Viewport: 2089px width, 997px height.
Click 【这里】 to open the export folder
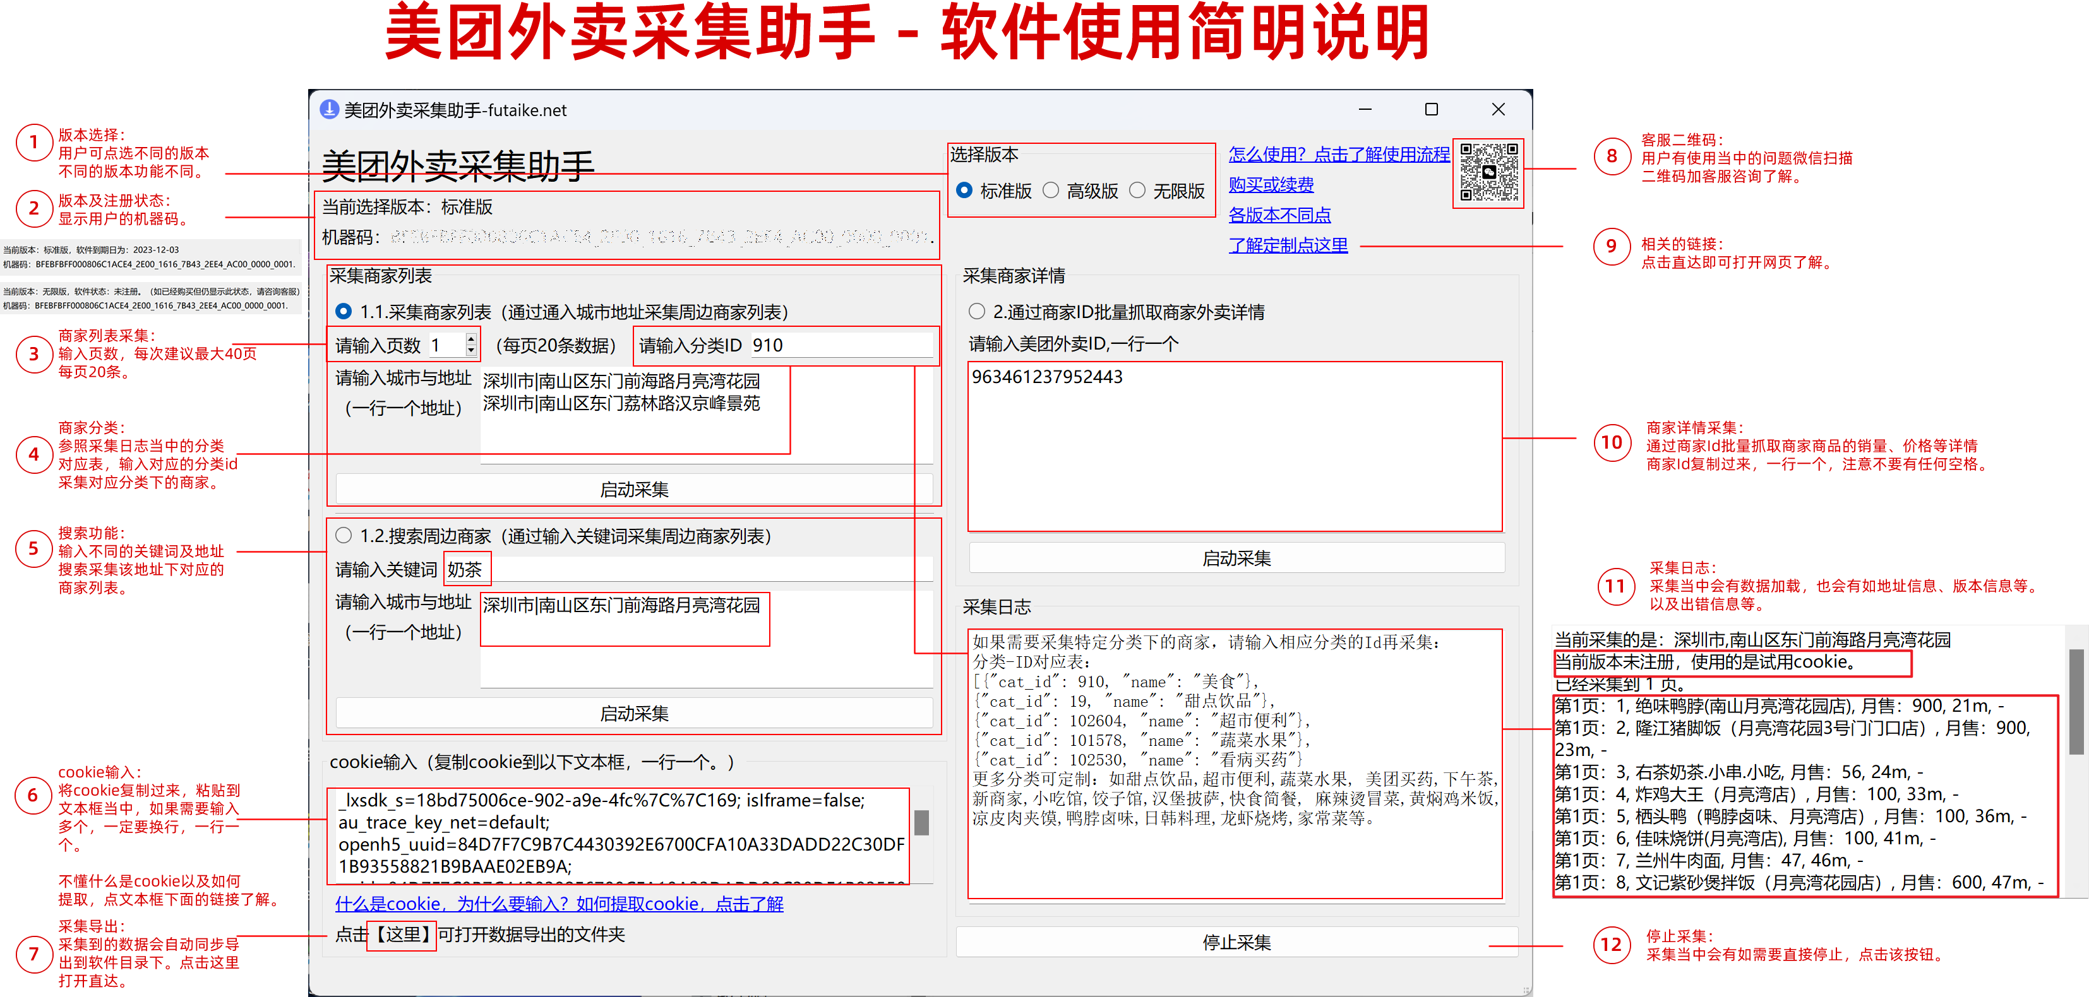pos(402,935)
